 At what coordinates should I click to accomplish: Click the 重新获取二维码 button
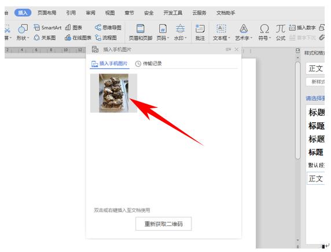pyautogui.click(x=163, y=224)
